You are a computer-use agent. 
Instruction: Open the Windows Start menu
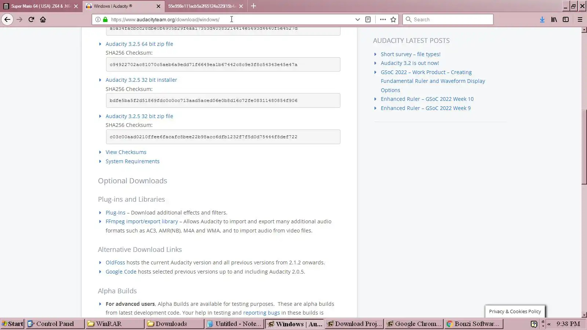(12, 324)
